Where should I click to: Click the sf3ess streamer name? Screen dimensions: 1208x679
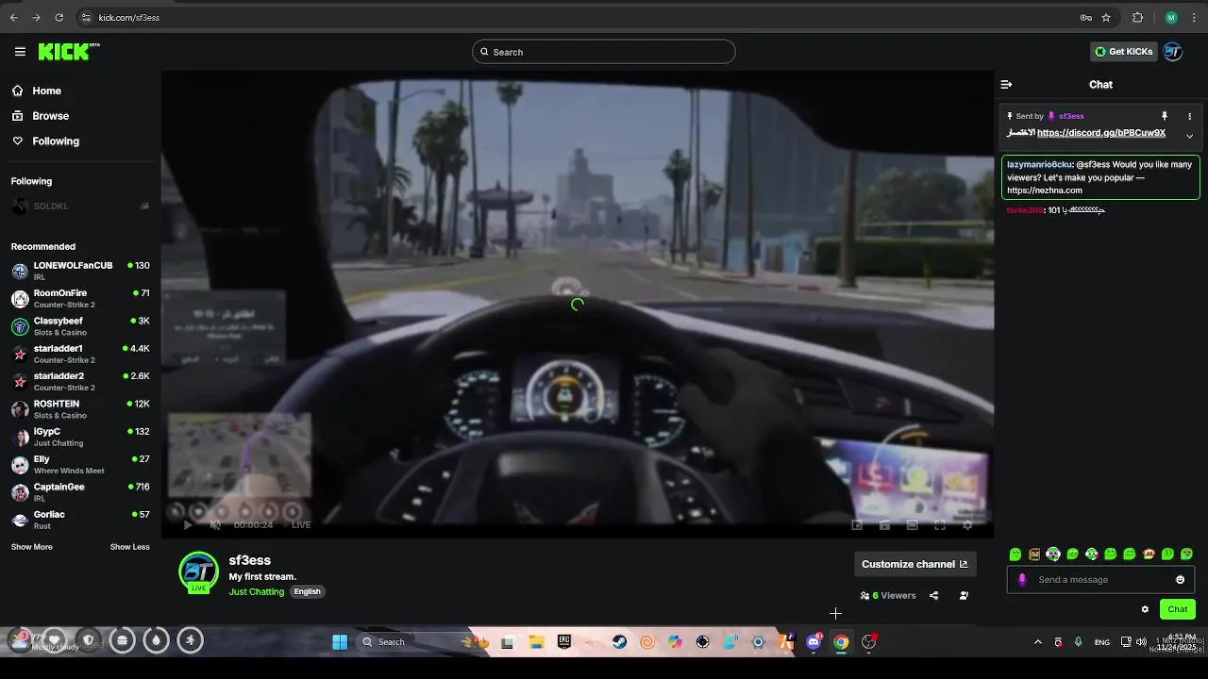click(x=250, y=560)
